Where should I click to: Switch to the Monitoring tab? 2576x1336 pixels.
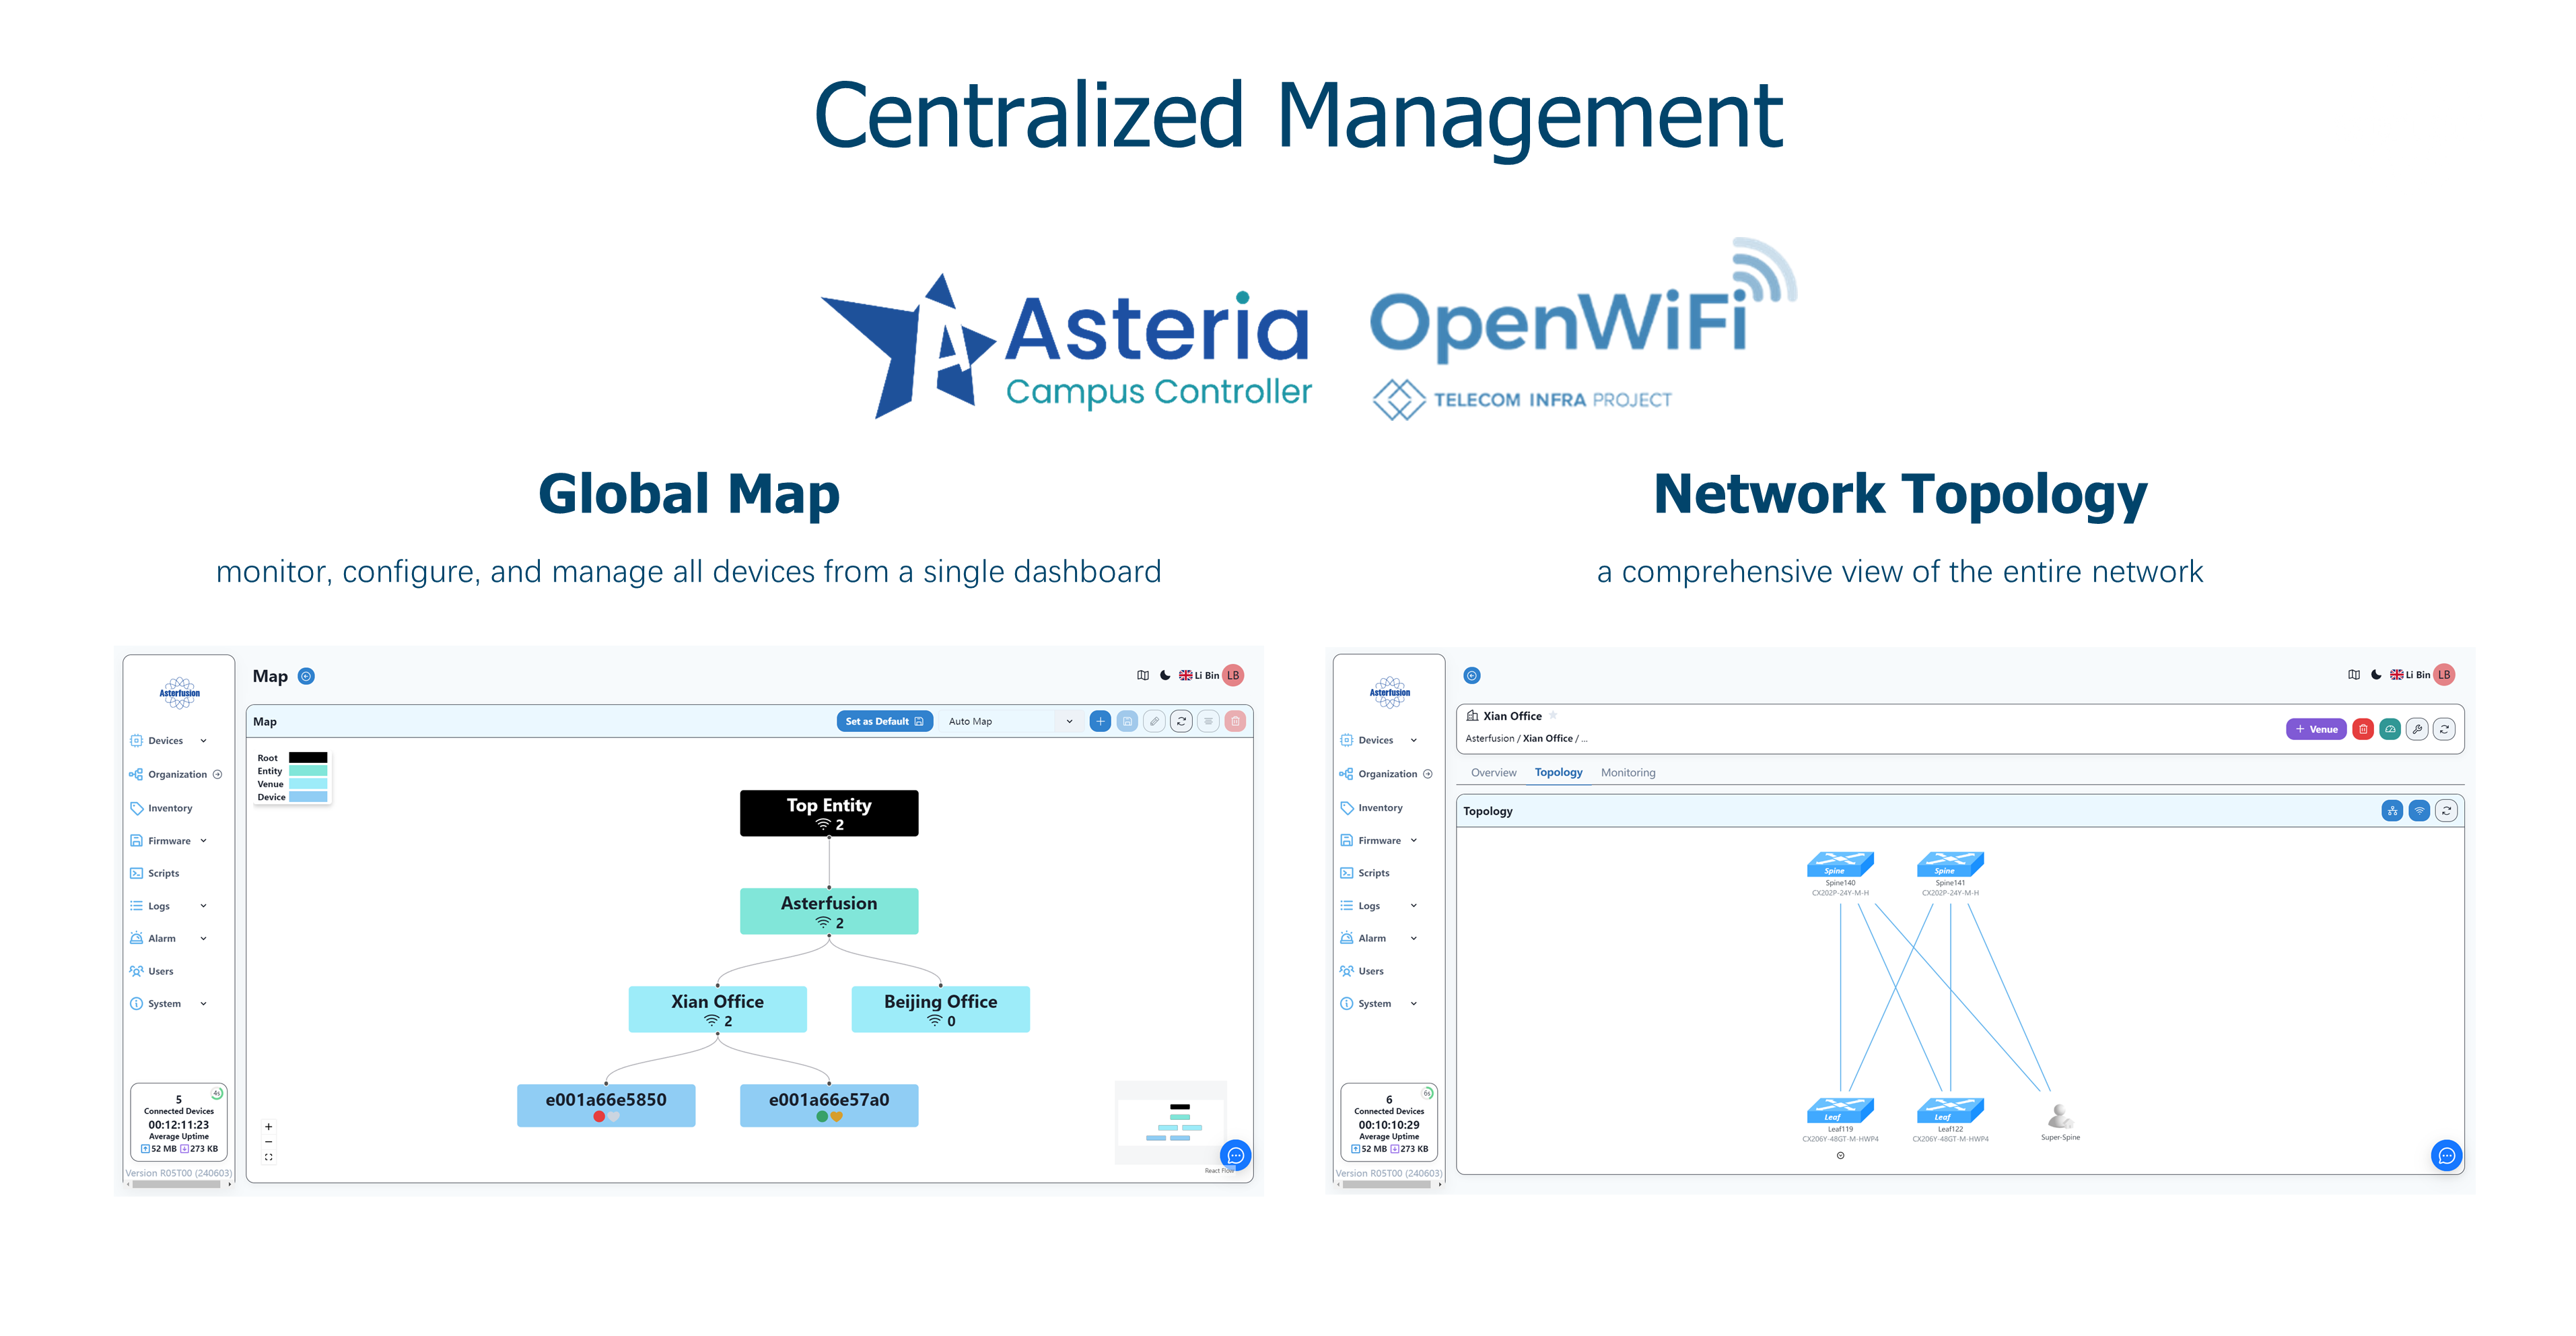tap(1628, 772)
